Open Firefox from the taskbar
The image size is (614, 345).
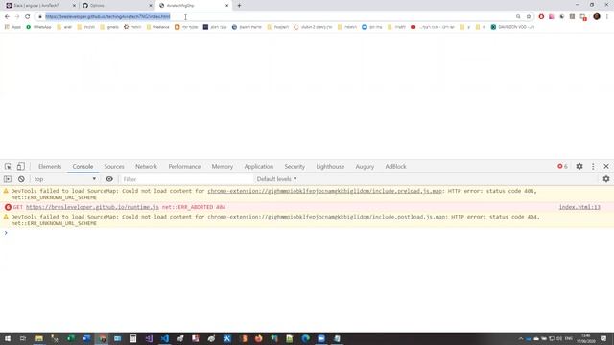click(x=258, y=338)
